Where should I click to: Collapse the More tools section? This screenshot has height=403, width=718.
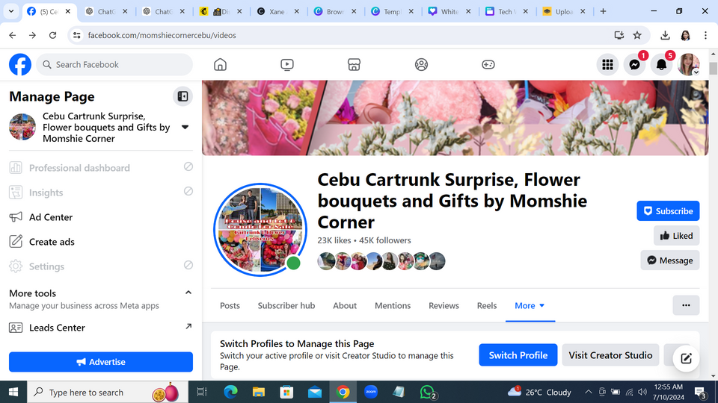(188, 293)
